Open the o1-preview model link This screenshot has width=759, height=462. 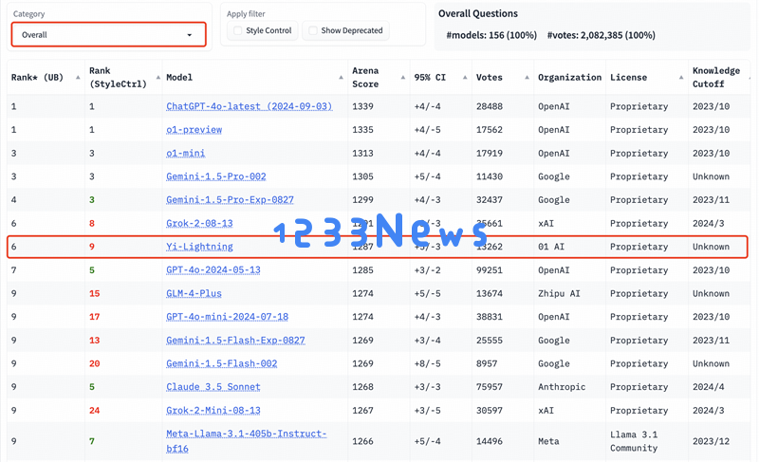click(194, 130)
